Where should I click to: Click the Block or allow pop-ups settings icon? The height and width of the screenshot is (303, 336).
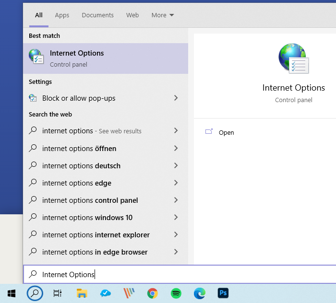pyautogui.click(x=33, y=98)
